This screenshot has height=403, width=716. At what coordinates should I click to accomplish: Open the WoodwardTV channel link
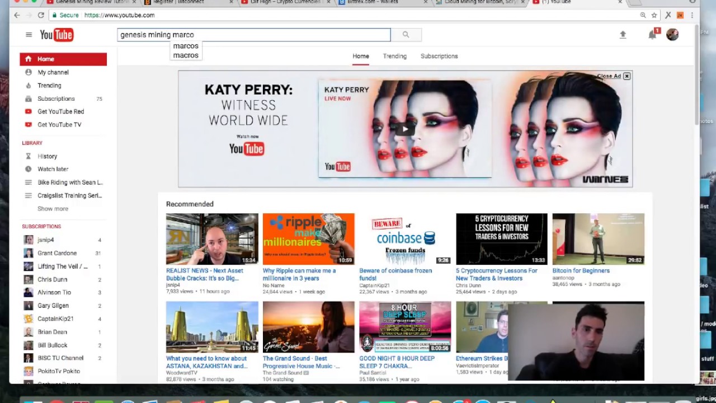[182, 373]
